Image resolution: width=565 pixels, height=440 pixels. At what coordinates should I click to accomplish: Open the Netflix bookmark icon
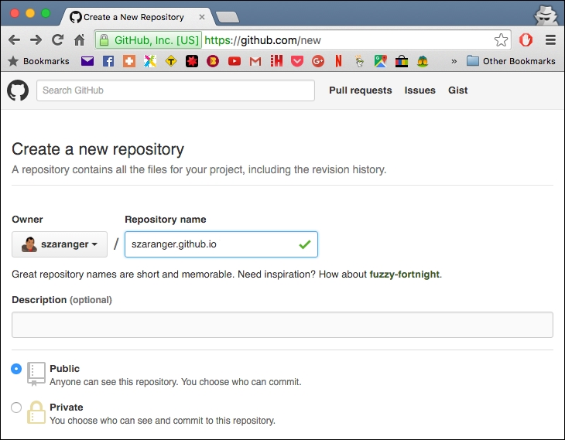coord(338,61)
